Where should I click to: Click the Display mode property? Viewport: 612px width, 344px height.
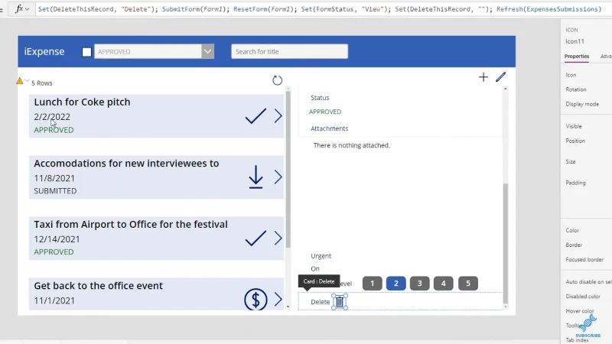pyautogui.click(x=582, y=104)
